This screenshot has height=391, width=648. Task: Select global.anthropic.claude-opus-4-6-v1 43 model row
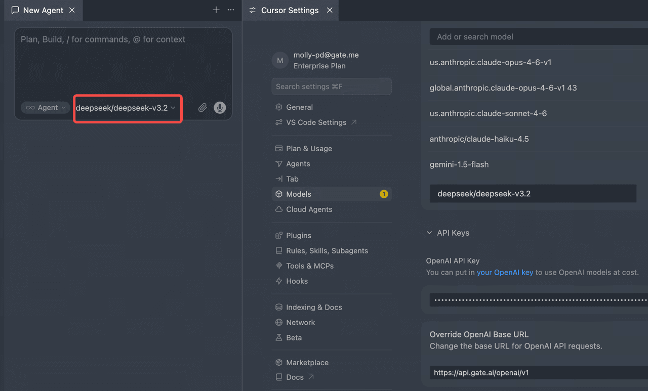(539, 88)
